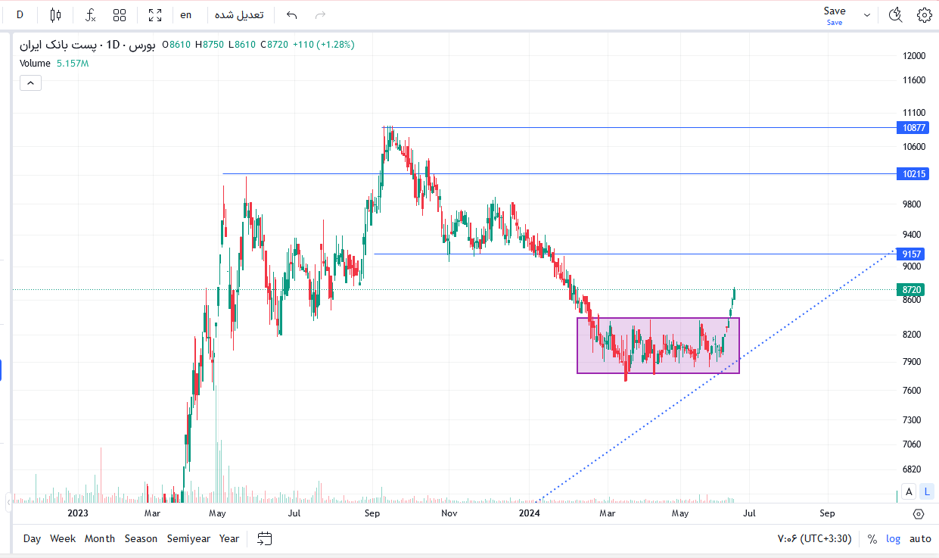Select the Month time range
The image size is (939, 558).
(x=100, y=538)
